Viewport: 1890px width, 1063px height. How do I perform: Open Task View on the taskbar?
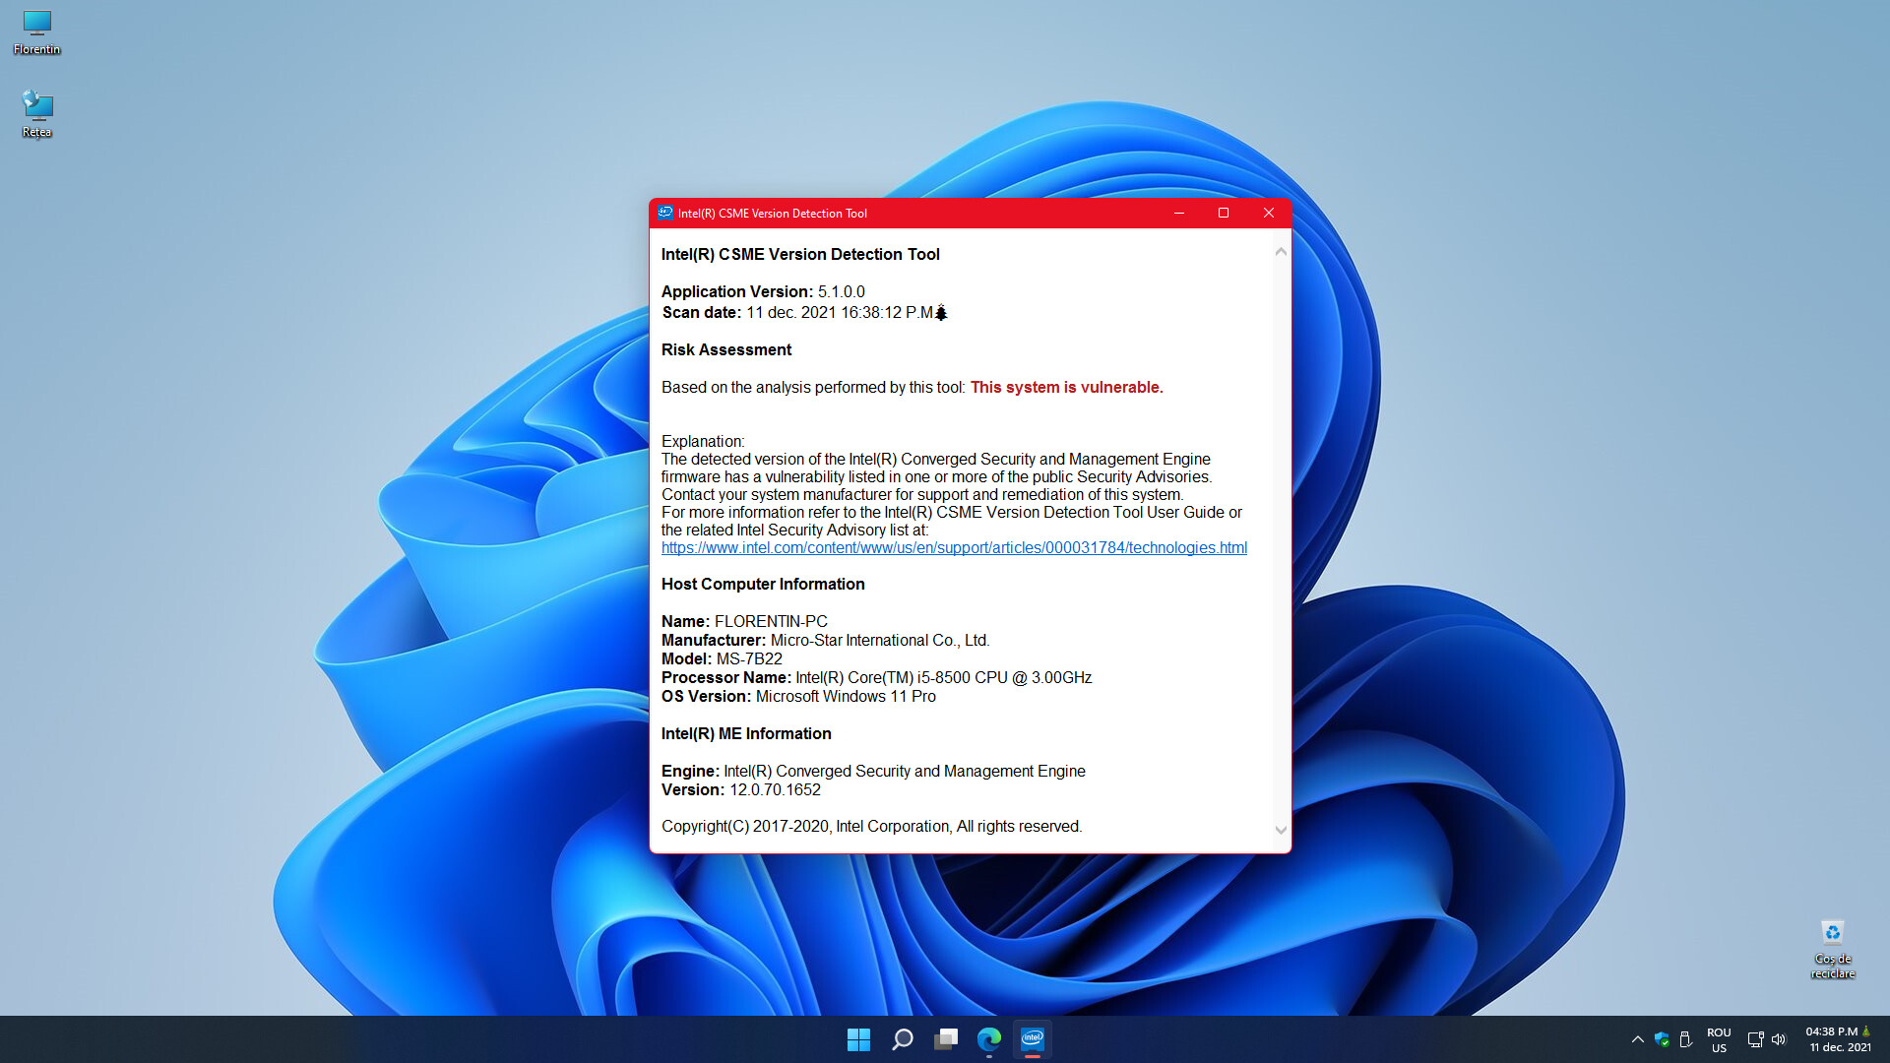click(x=946, y=1039)
